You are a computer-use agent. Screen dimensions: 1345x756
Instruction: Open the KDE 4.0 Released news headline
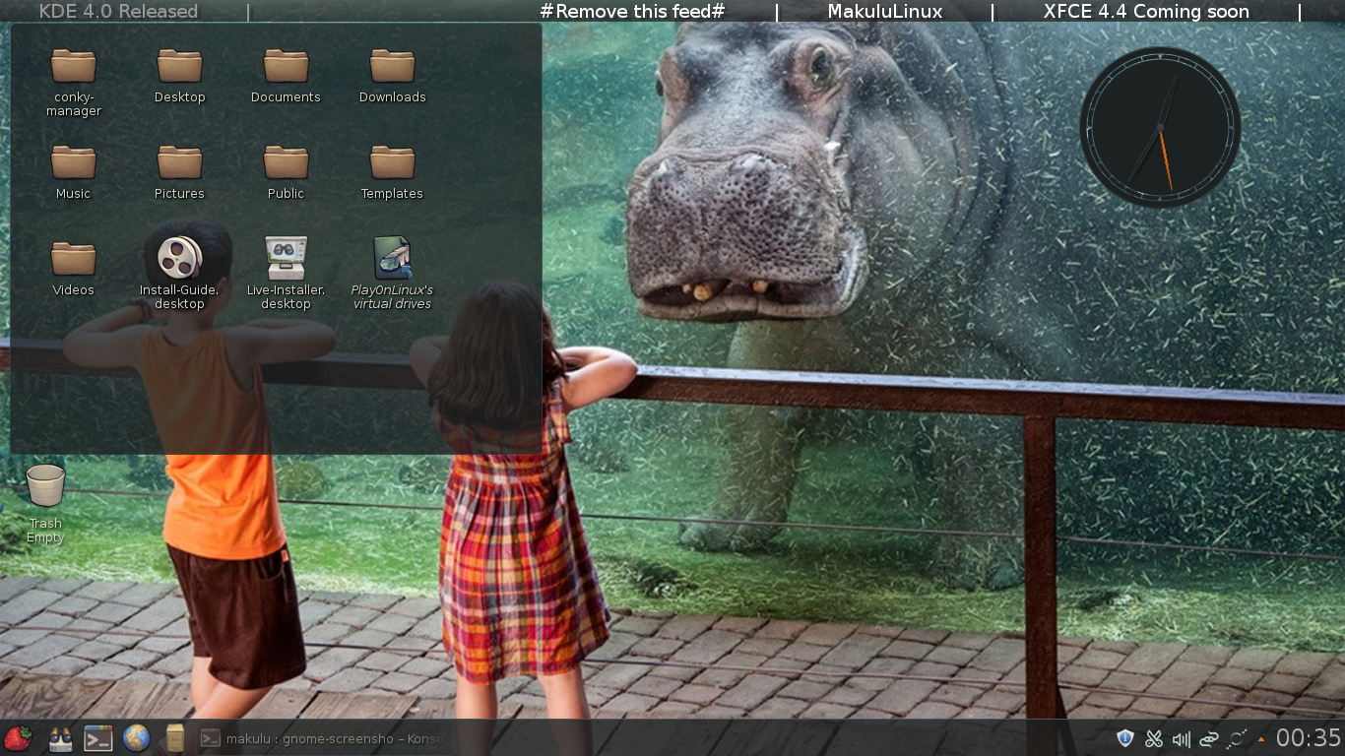118,12
